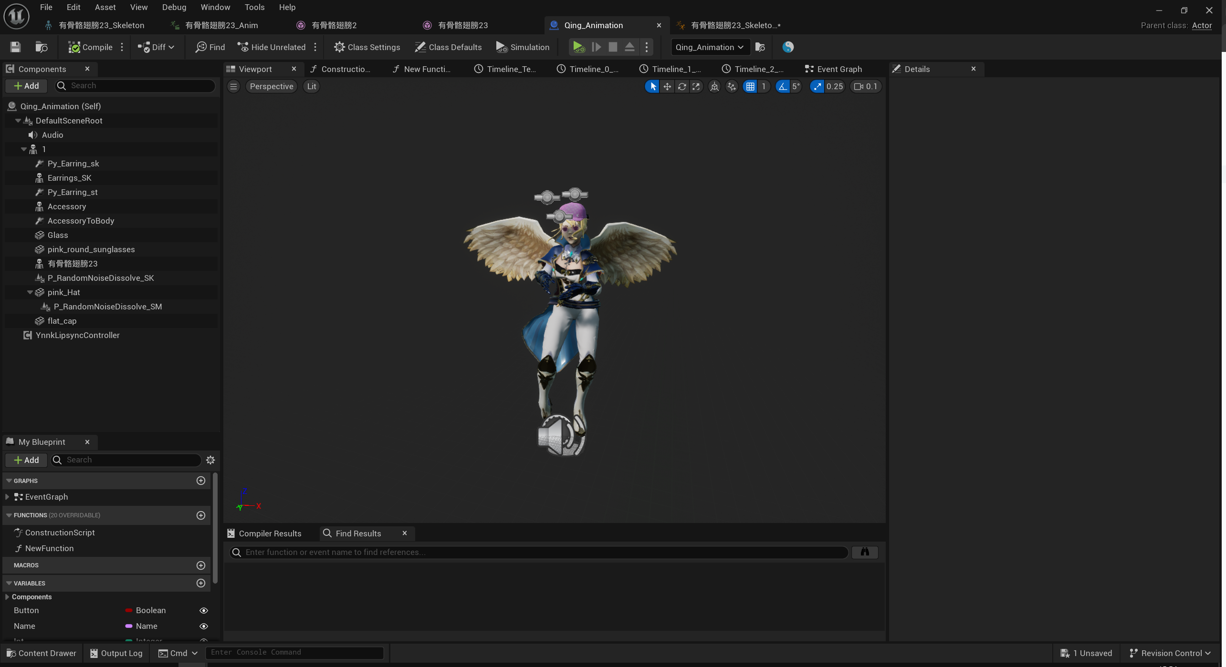Open My Blueprint settings gear

(210, 460)
